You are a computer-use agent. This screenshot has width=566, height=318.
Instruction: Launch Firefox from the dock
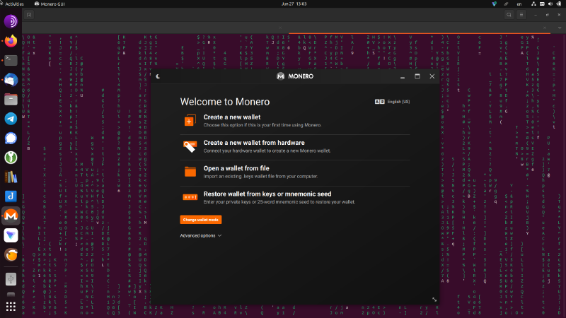tap(11, 41)
